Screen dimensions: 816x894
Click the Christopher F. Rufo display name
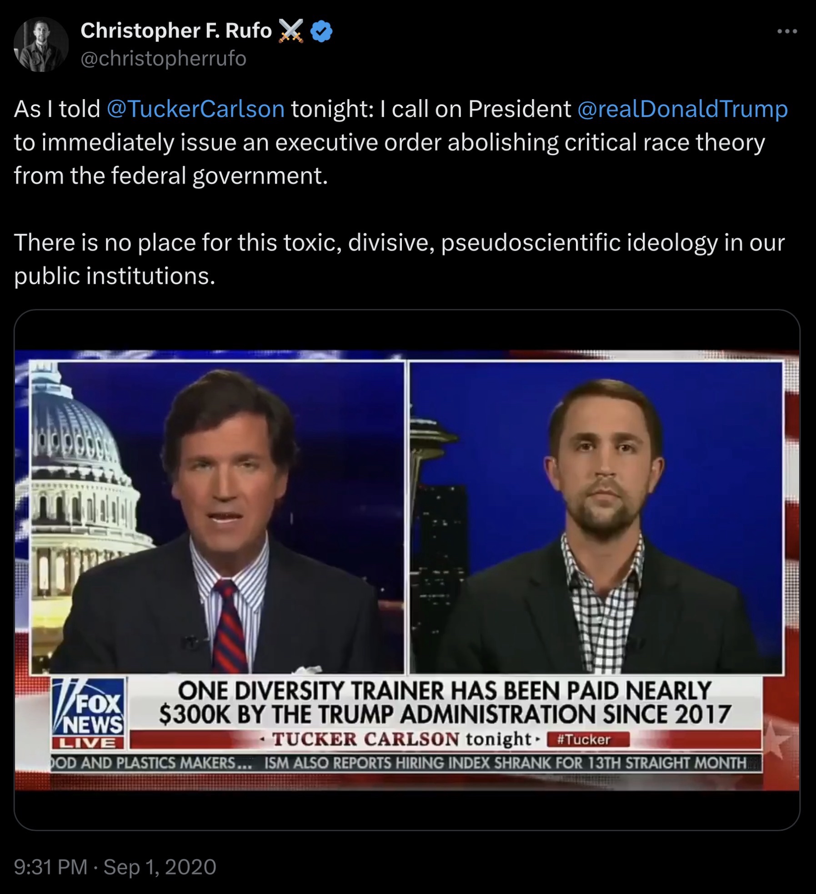[x=176, y=31]
